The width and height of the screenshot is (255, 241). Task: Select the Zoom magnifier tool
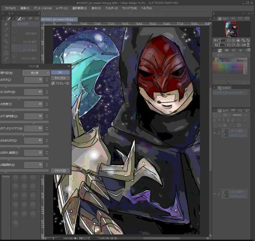(x=6, y=41)
